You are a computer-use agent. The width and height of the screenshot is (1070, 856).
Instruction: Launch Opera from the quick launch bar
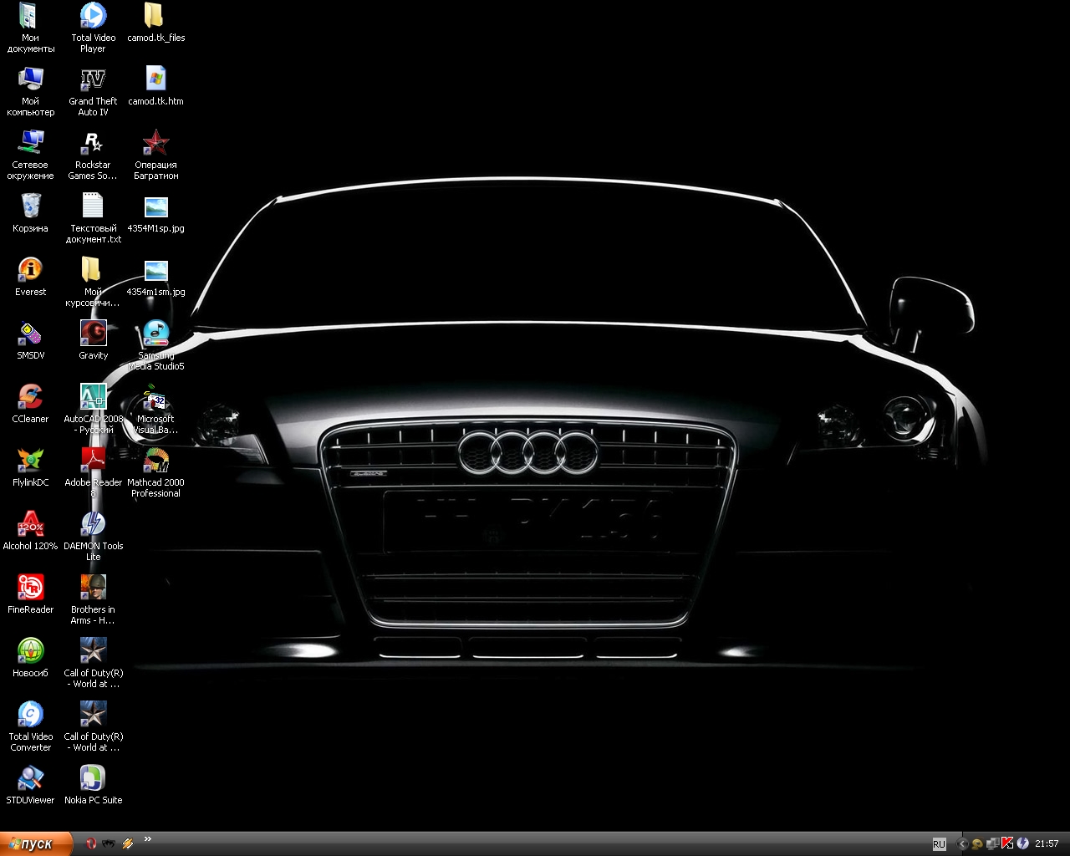[x=91, y=843]
